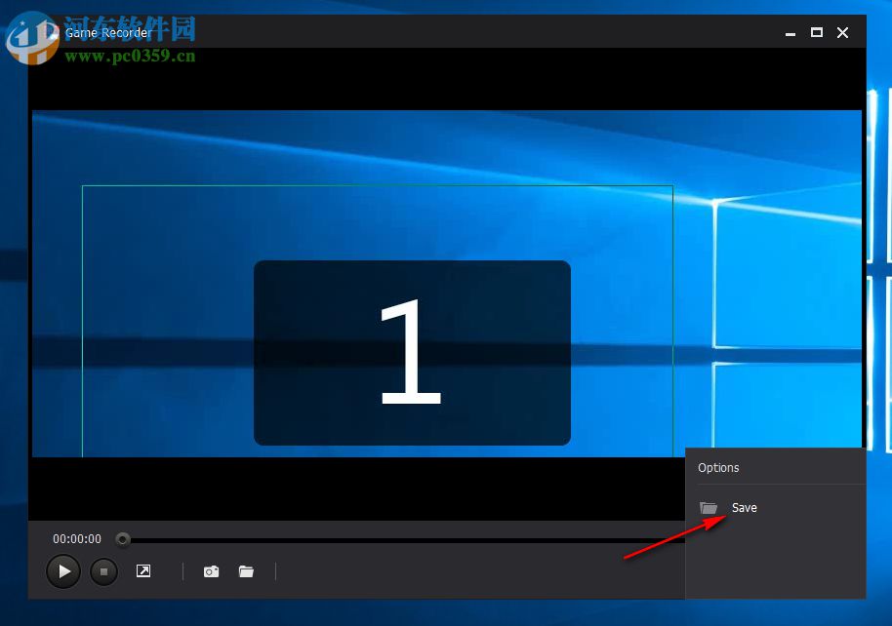Click the Options panel header

[719, 468]
